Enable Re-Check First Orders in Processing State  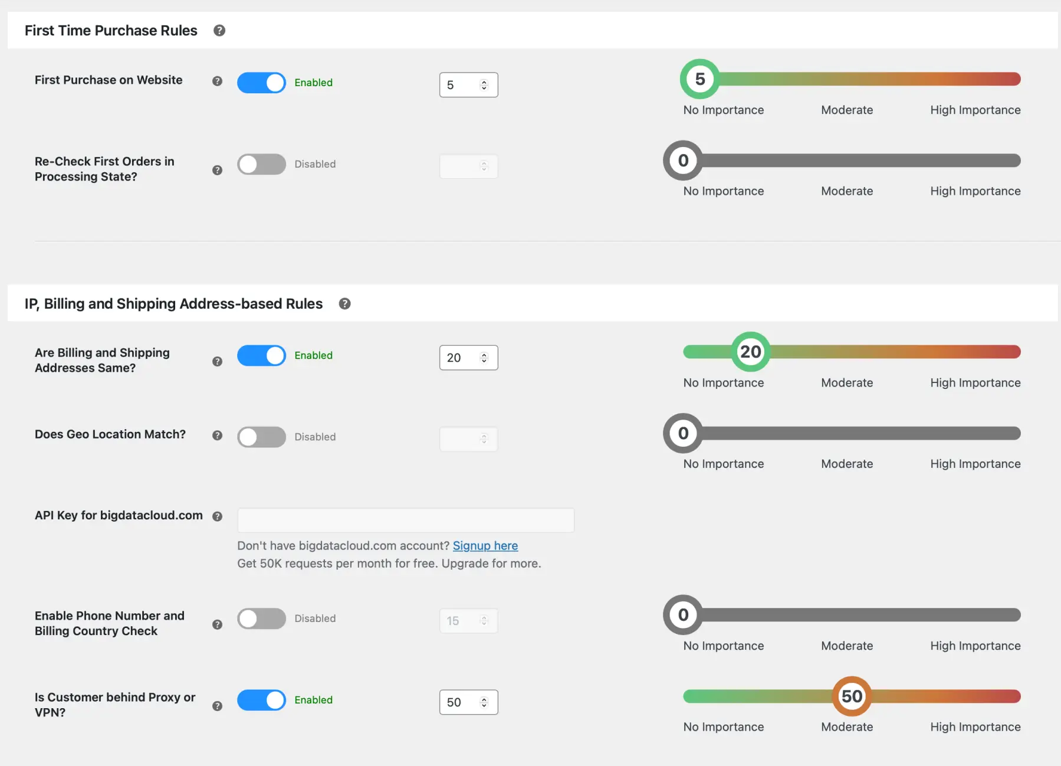coord(261,165)
